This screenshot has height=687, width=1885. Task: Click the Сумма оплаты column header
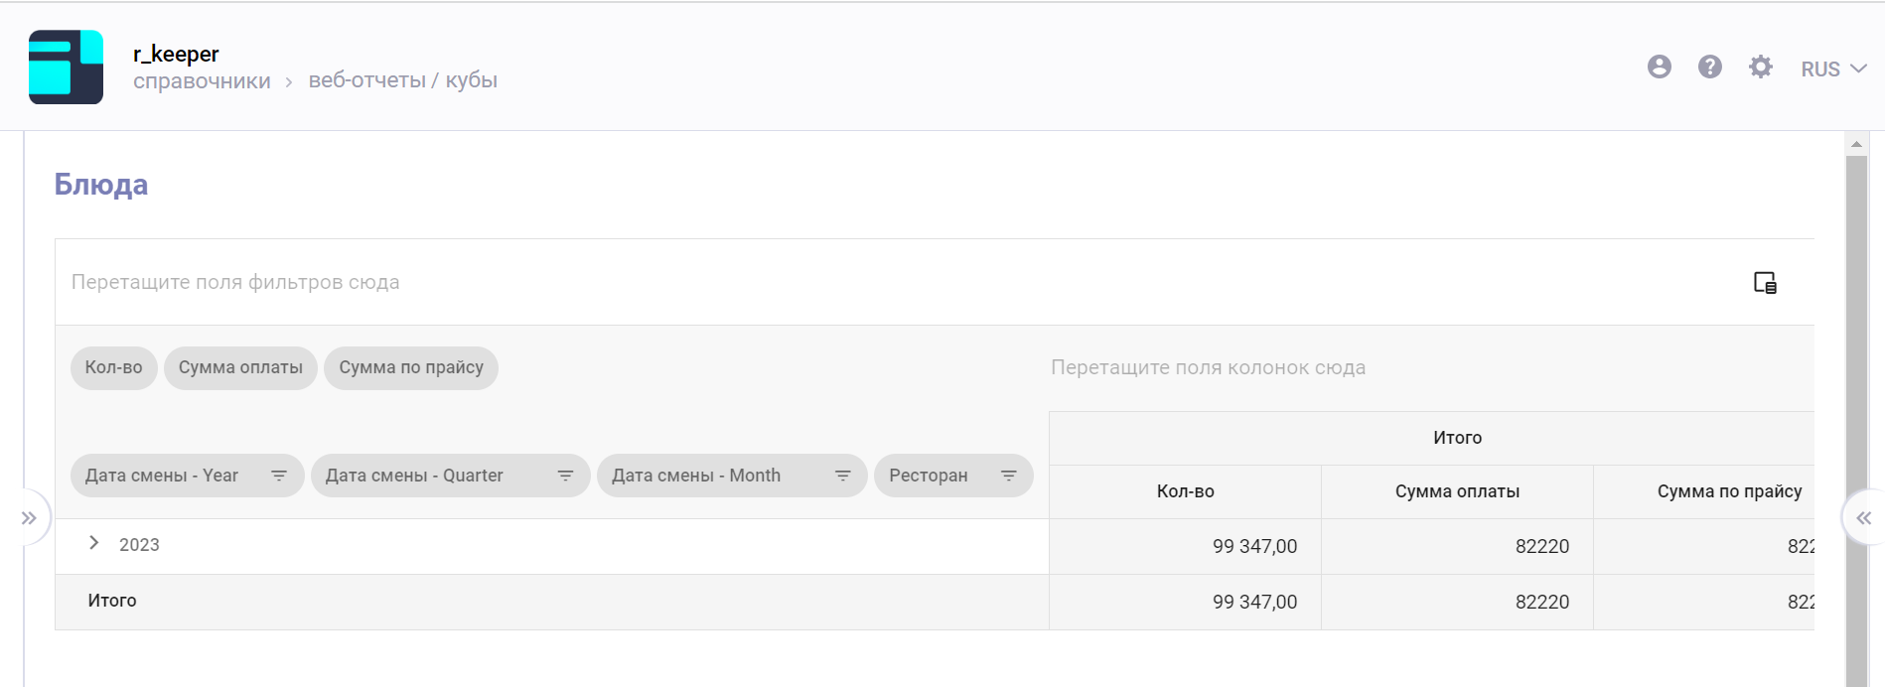(x=1457, y=491)
